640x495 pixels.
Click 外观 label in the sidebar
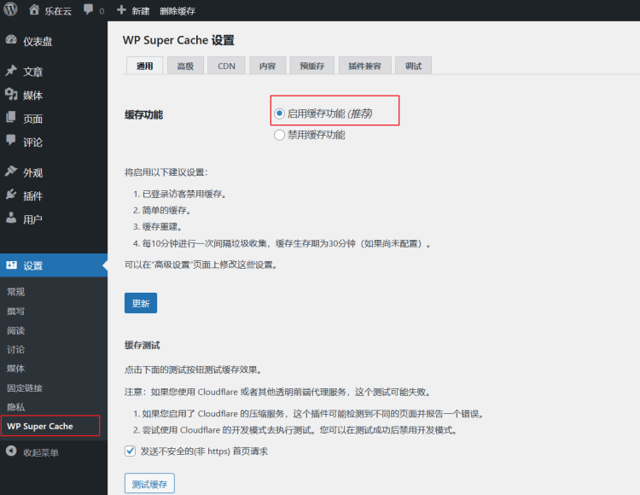32,172
